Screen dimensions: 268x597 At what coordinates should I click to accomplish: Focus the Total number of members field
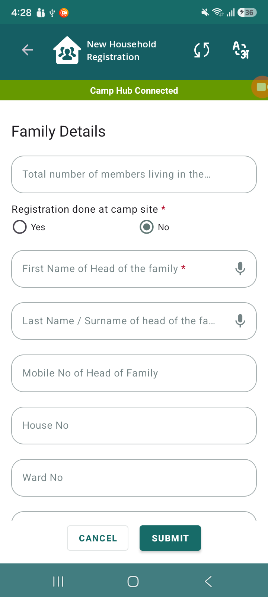pos(134,174)
